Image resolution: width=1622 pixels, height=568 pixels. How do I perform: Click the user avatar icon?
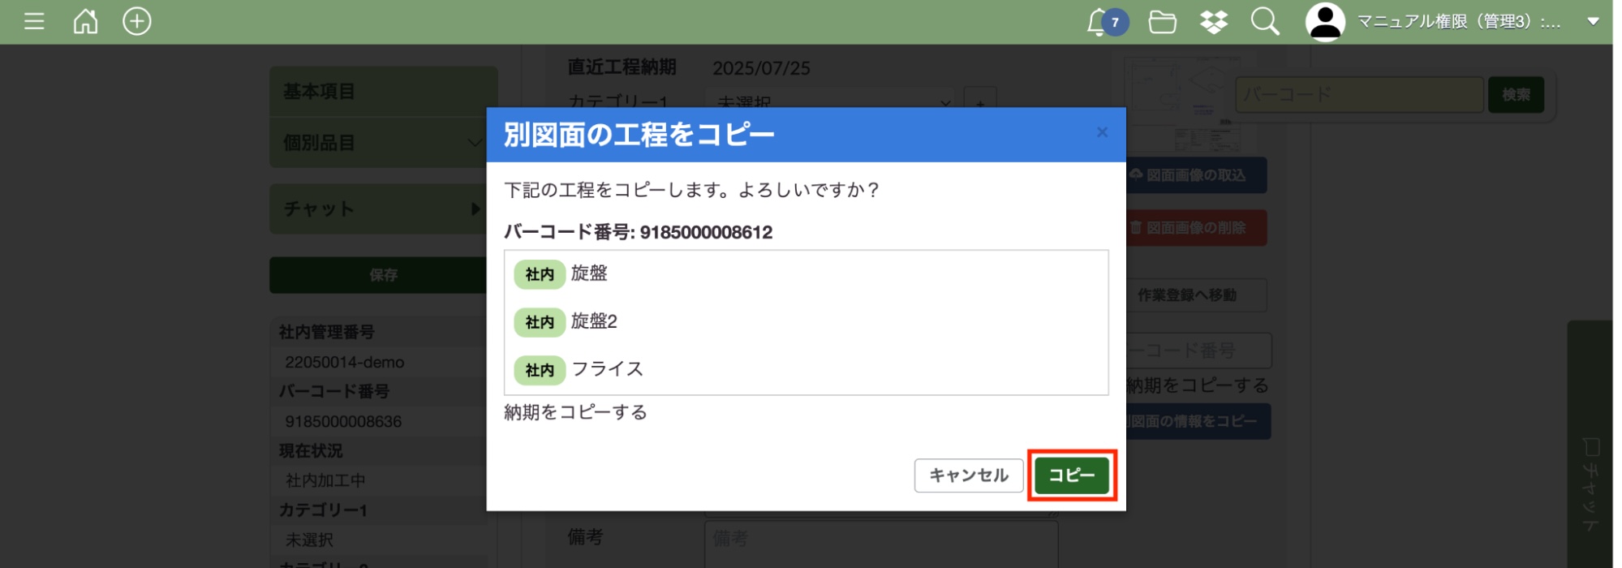[1324, 22]
